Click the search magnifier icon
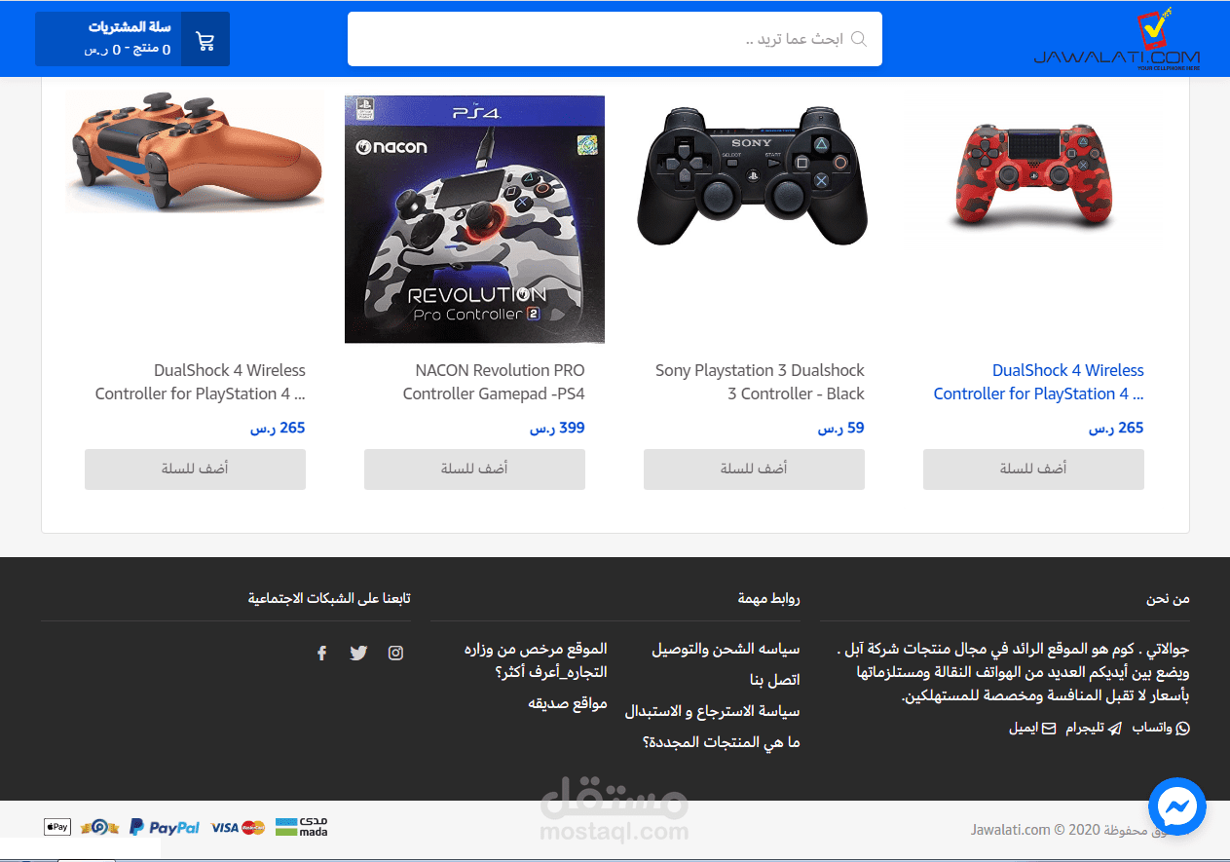Viewport: 1230px width, 862px height. 859,39
